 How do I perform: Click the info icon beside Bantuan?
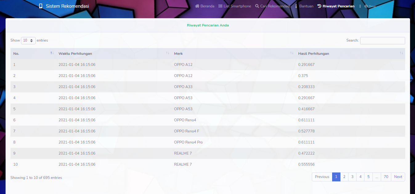296,6
